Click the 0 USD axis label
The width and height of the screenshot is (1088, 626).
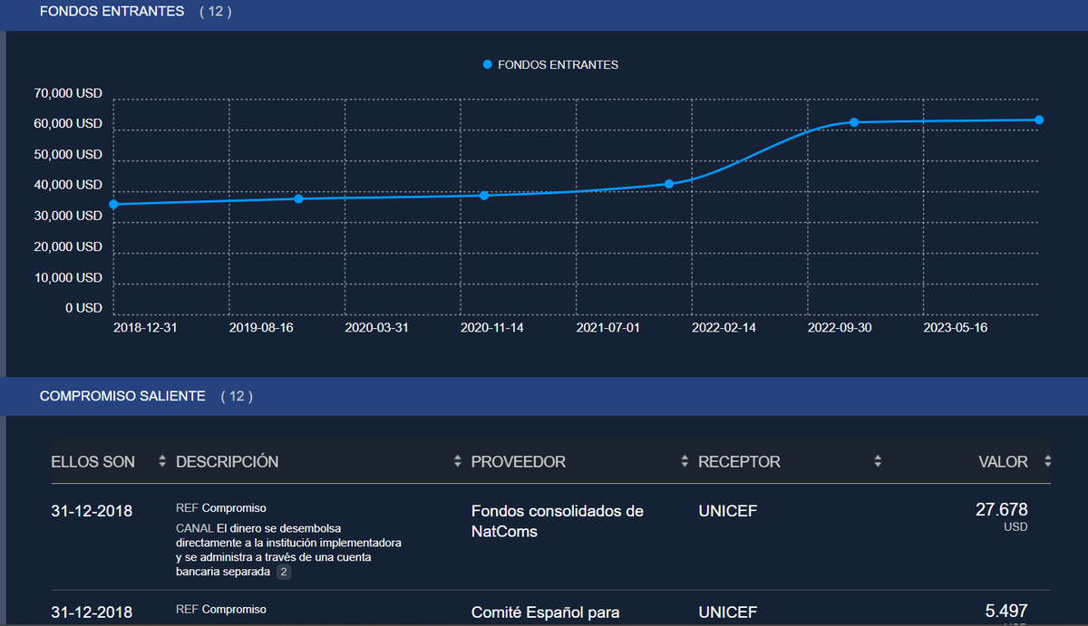tap(83, 308)
